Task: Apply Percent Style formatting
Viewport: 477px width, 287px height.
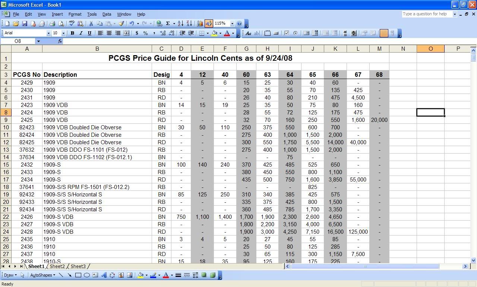Action: tap(145, 33)
